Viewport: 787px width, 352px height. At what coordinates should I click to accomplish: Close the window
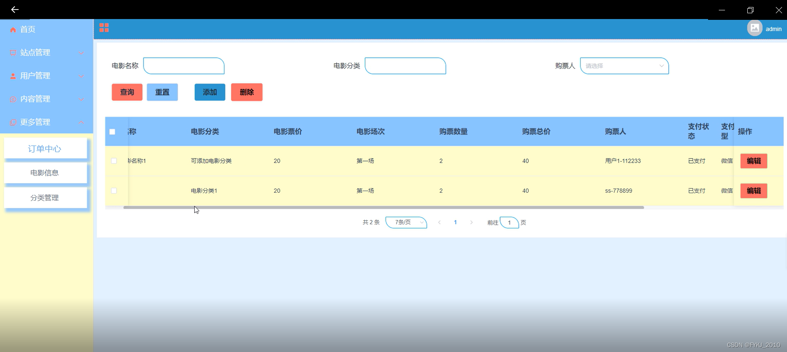[x=779, y=10]
